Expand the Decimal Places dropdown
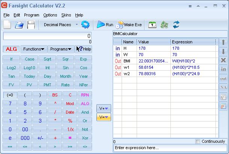Image resolution: width=229 pixels, height=154 pixels. coord(77,25)
